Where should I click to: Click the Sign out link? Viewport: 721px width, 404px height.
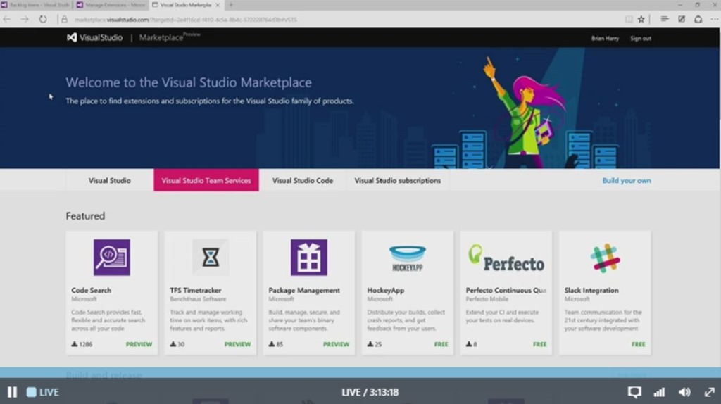(640, 39)
